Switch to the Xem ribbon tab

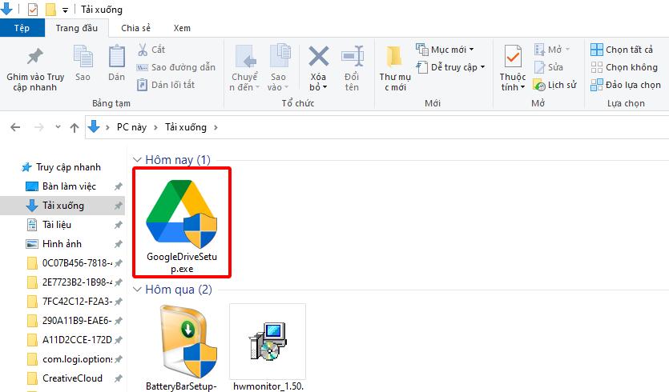tap(182, 28)
